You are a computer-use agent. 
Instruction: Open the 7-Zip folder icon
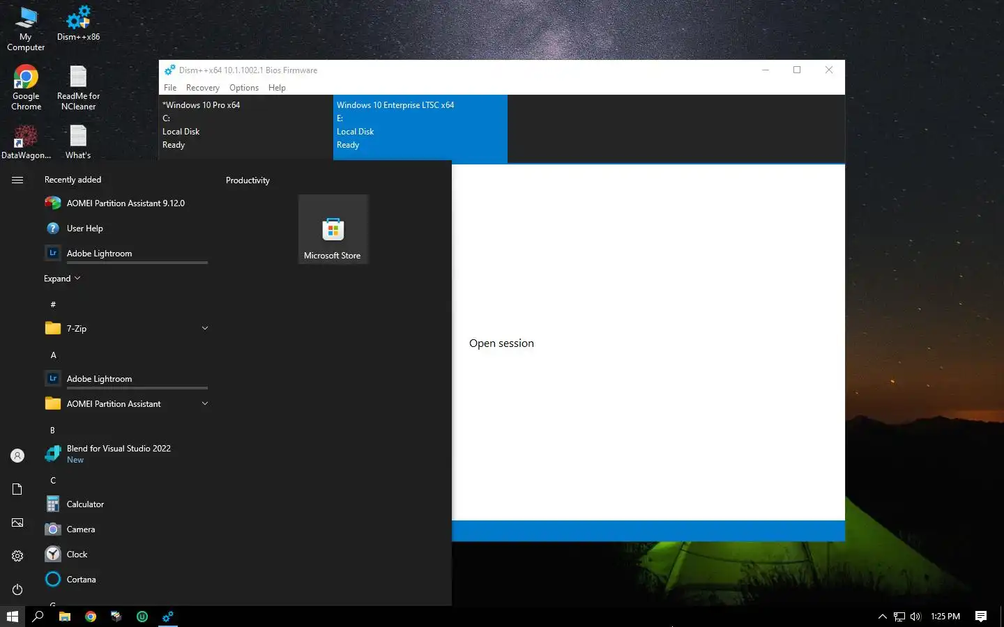[x=53, y=328]
